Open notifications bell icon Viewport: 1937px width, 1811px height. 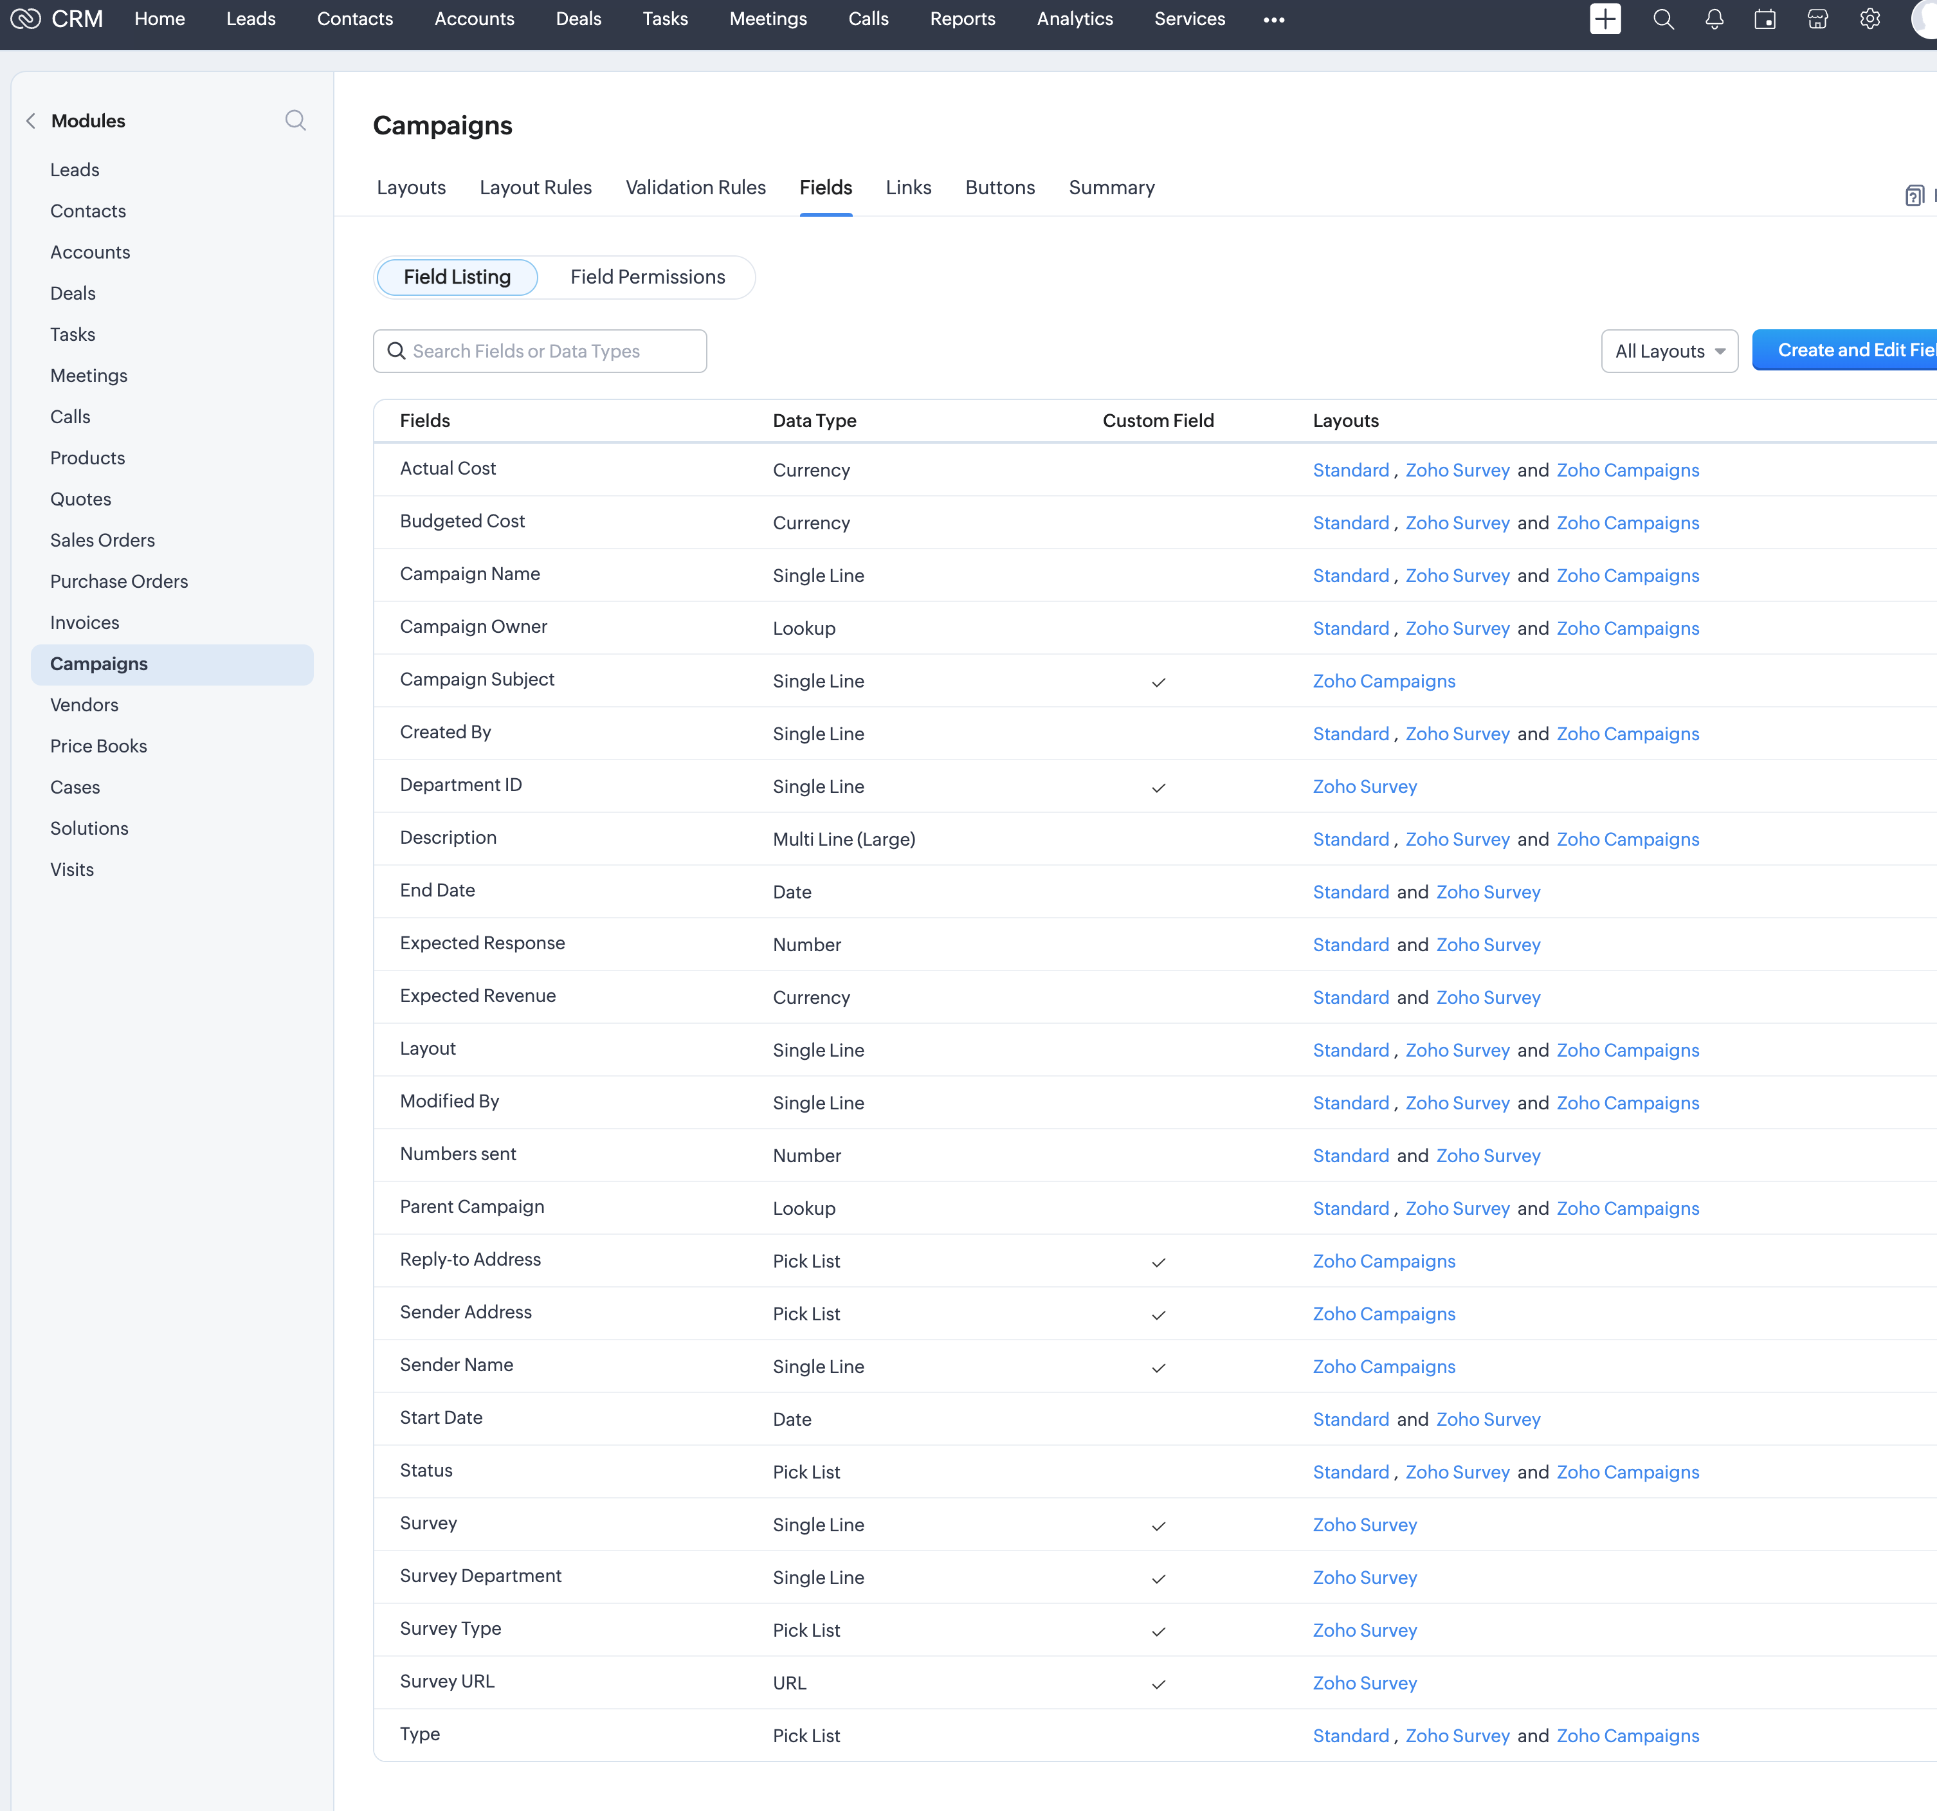coord(1714,19)
